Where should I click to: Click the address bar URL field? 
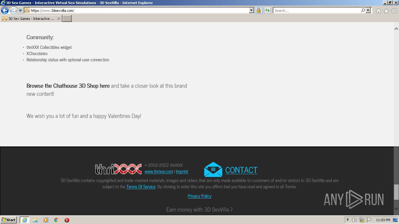click(139, 11)
